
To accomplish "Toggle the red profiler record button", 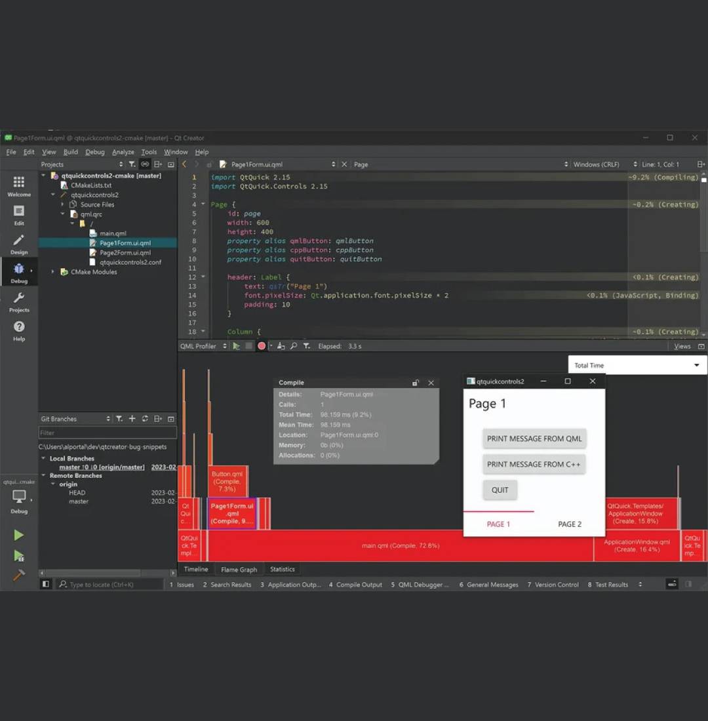I will (262, 346).
